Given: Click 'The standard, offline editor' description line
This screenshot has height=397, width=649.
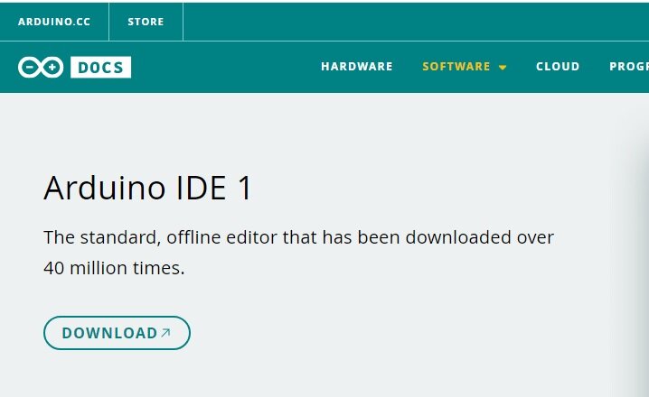Looking at the screenshot, I should 298,237.
